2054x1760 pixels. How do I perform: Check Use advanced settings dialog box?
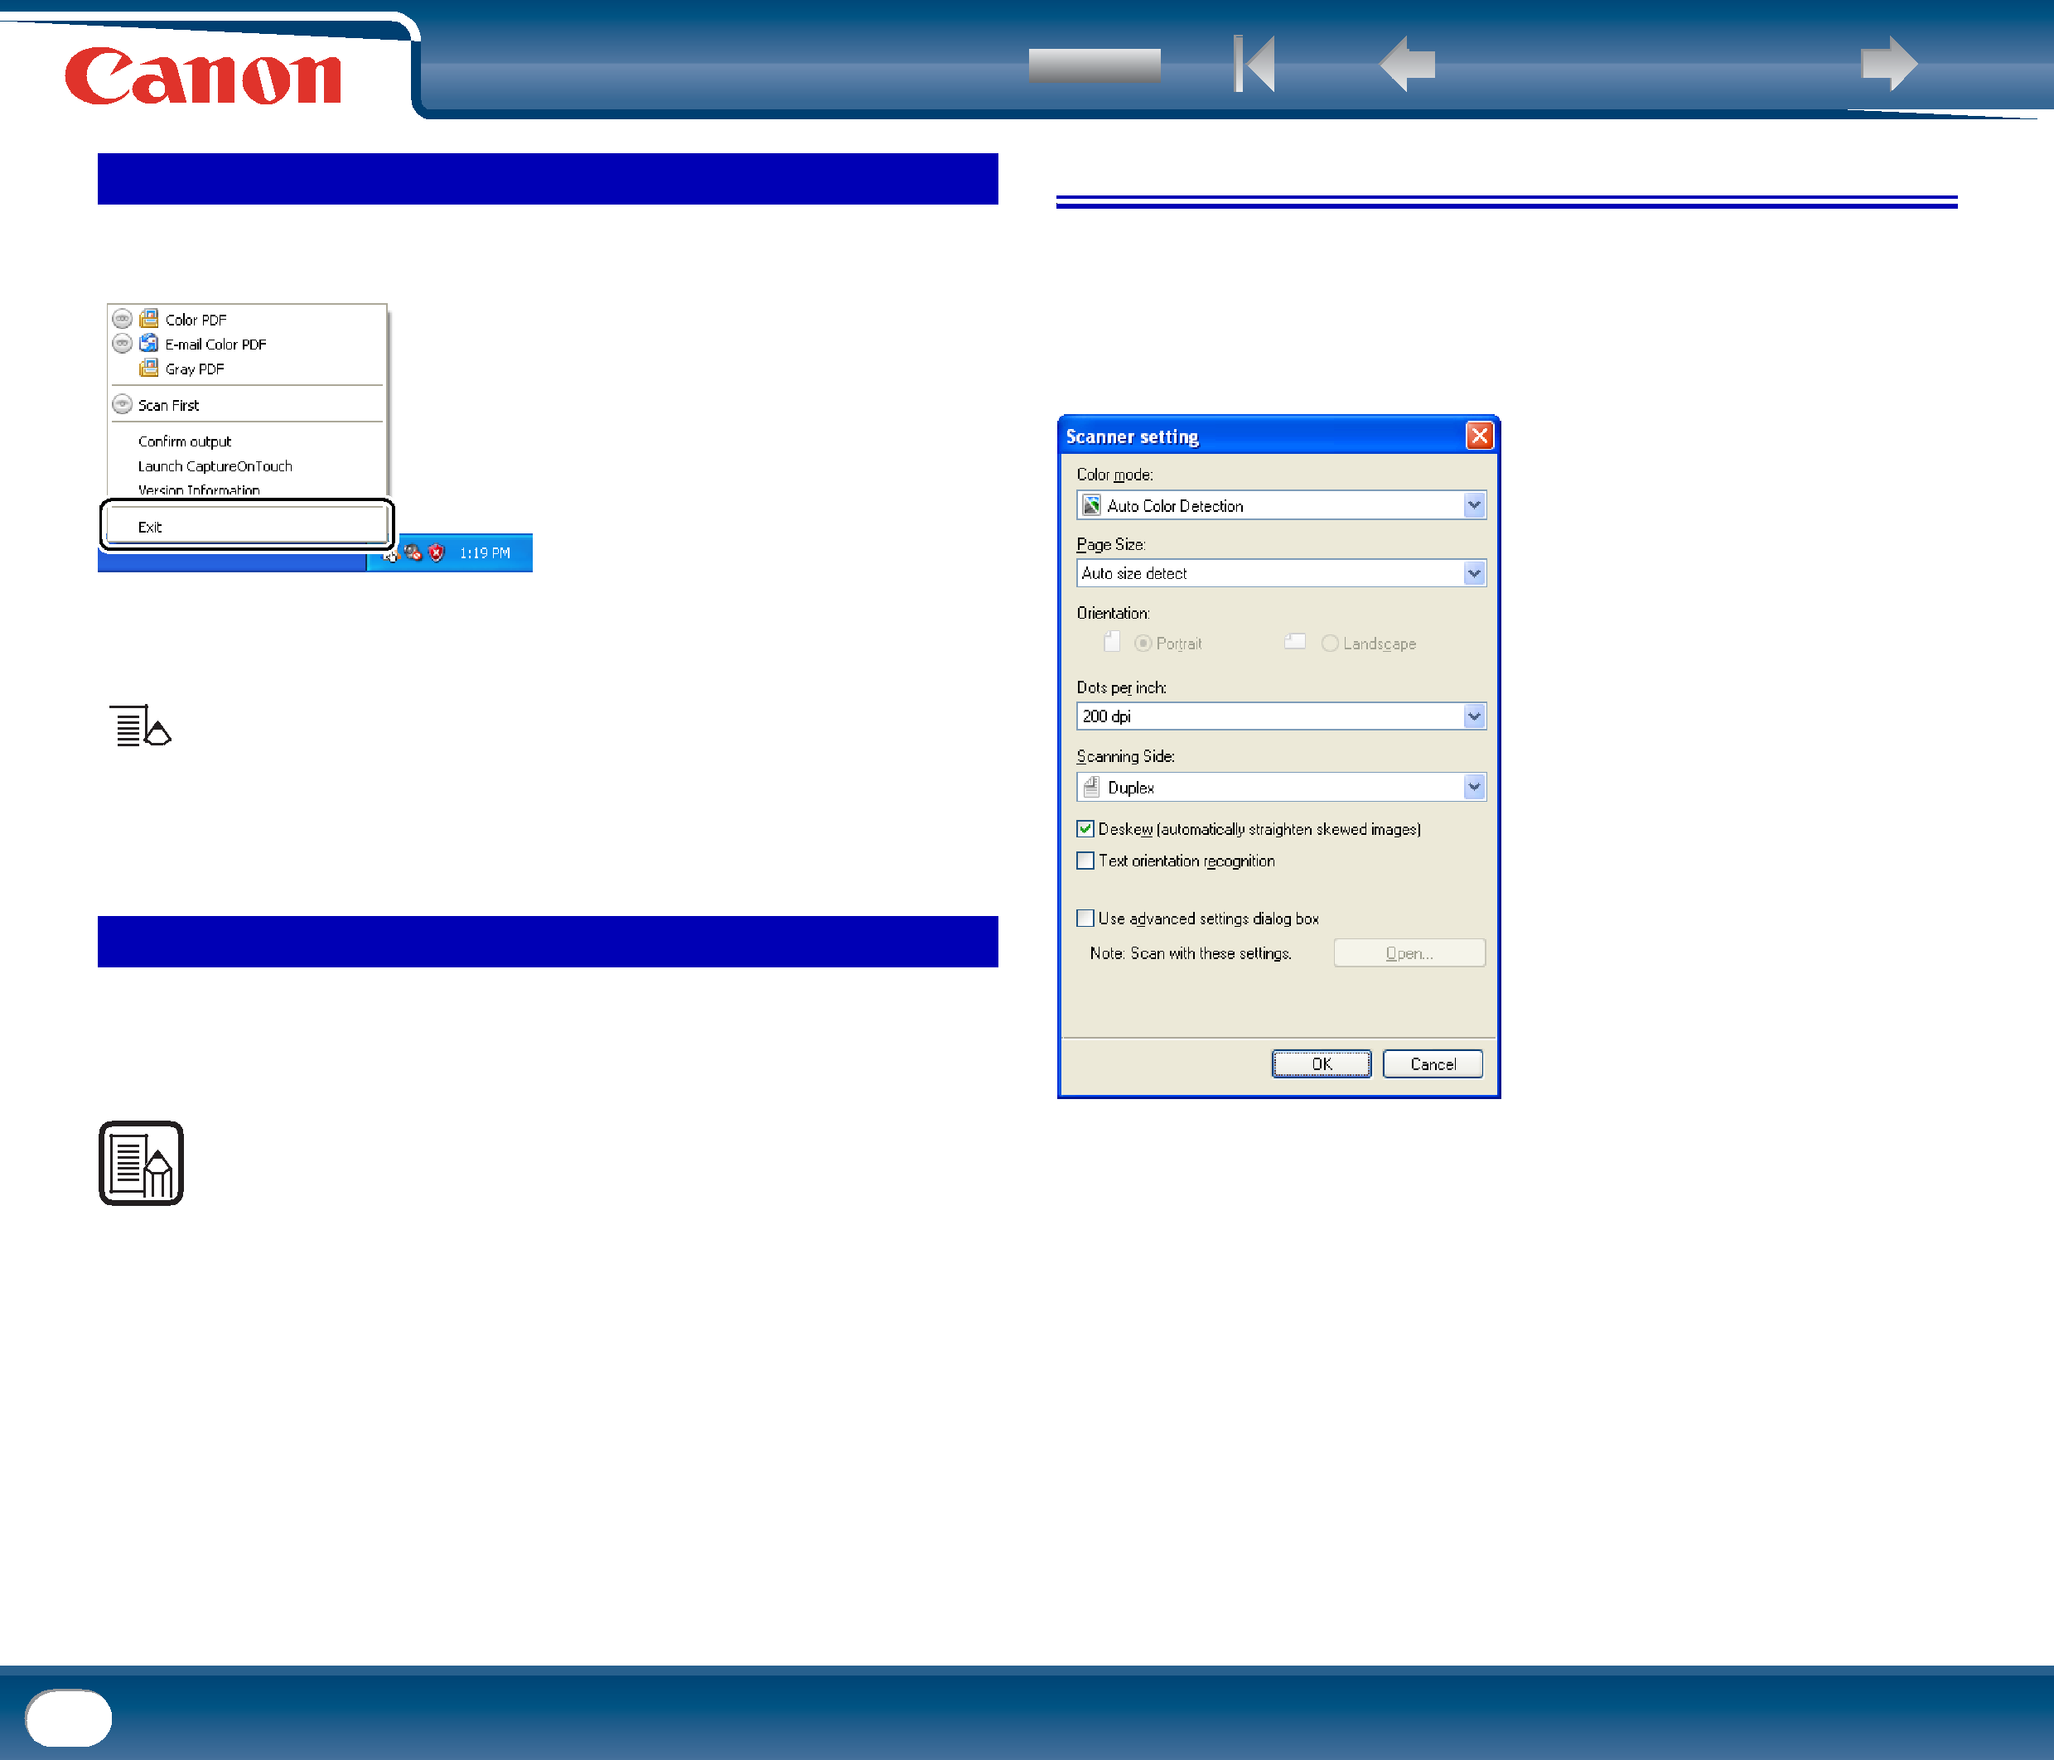1085,918
